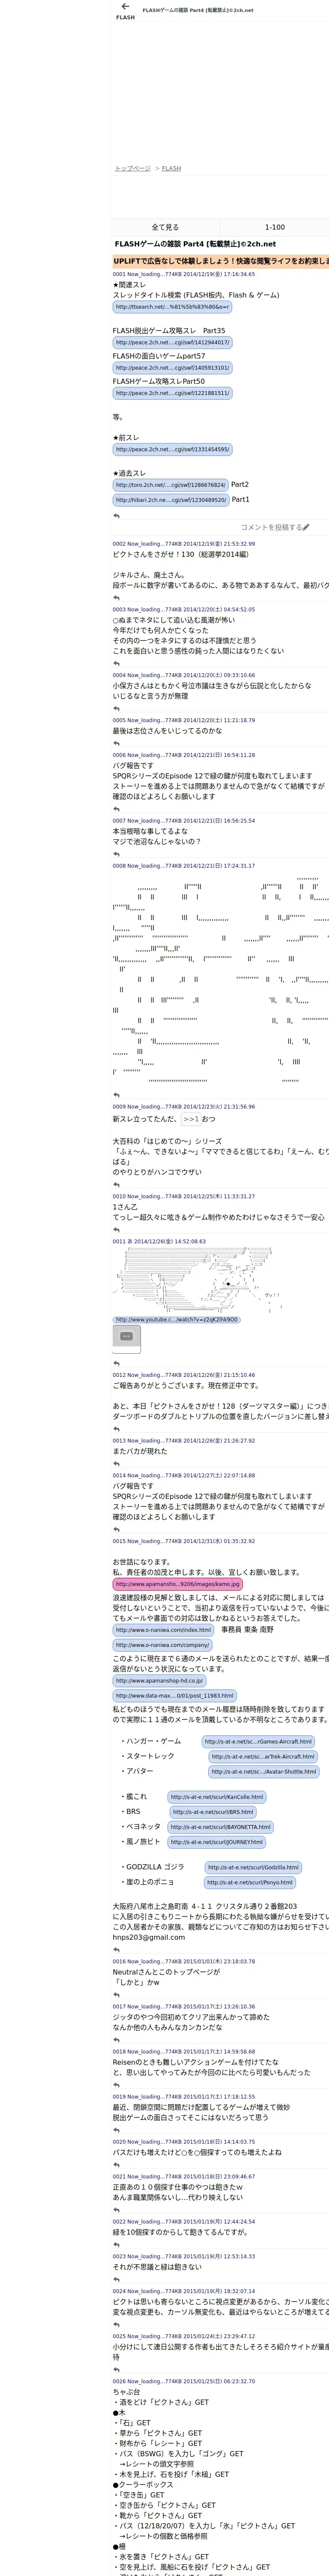The height and width of the screenshot is (2576, 329).
Task: Click the reply arrow under post 0009
Action: (x=117, y=1185)
